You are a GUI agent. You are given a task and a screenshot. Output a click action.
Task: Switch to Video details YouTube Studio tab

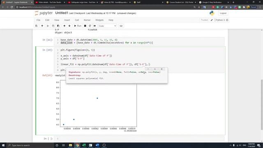pos(50,2)
